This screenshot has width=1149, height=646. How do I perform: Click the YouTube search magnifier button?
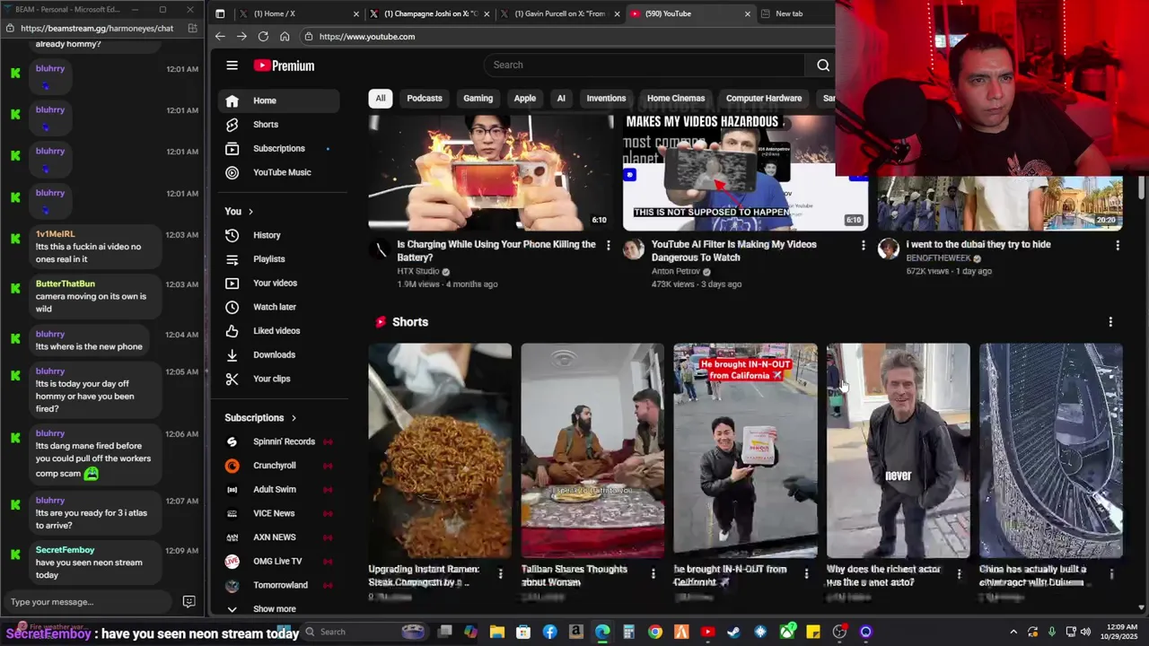822,65
